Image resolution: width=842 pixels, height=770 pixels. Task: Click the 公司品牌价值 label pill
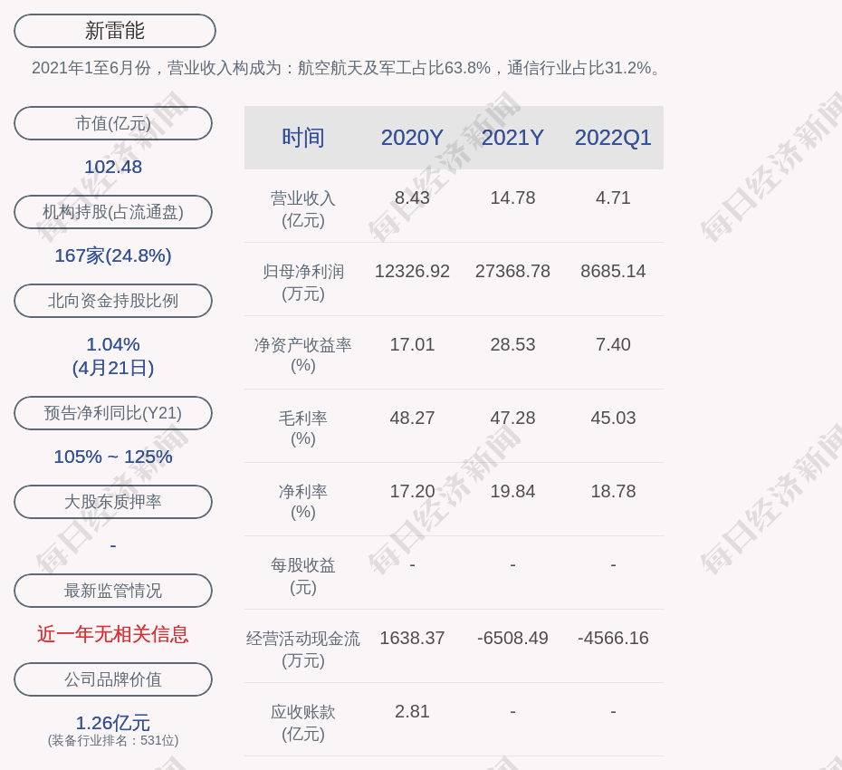coord(113,679)
